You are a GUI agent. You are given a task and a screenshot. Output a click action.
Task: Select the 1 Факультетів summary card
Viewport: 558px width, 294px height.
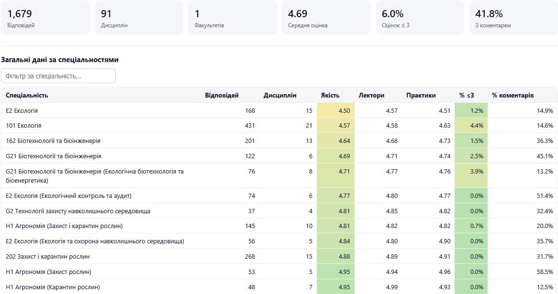[233, 17]
